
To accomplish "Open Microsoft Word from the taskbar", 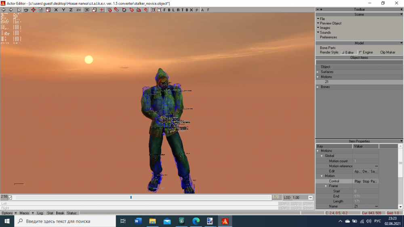I will coord(138,221).
